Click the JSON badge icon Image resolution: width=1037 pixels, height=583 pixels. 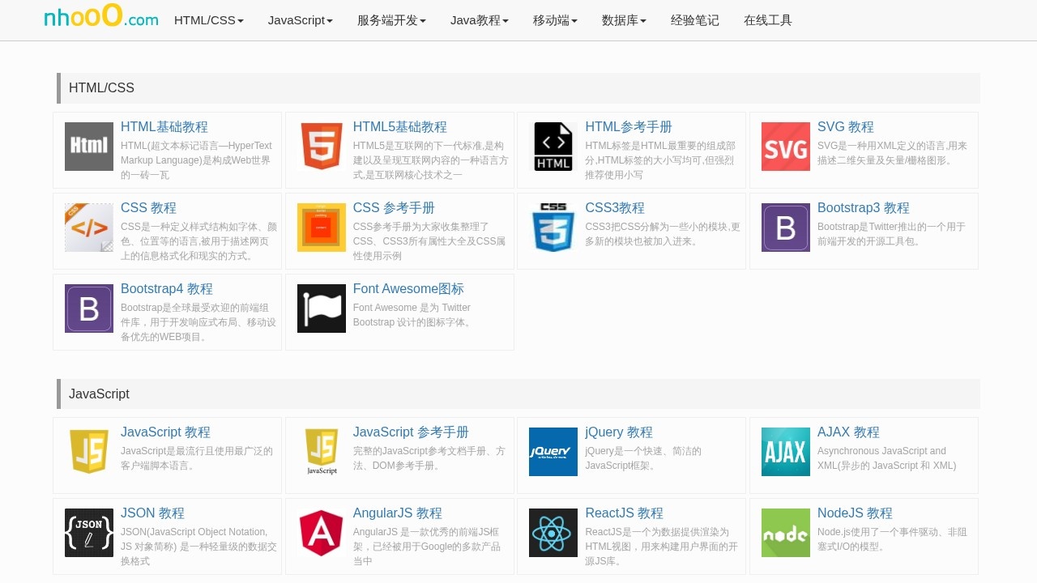click(89, 533)
